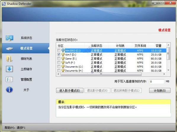The height and width of the screenshot is (132, 177).
Task: Select the 模式设置 drive icon
Action: coord(9,49)
